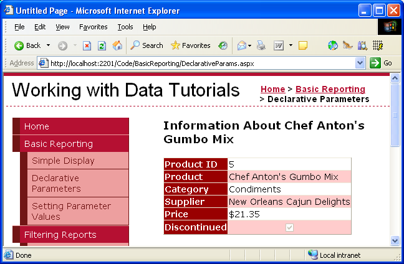Open the Simple Display sidebar link
Image resolution: width=404 pixels, height=264 pixels.
click(x=63, y=161)
